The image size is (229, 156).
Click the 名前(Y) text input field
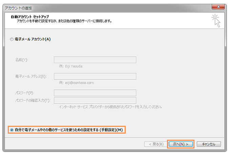(95, 60)
